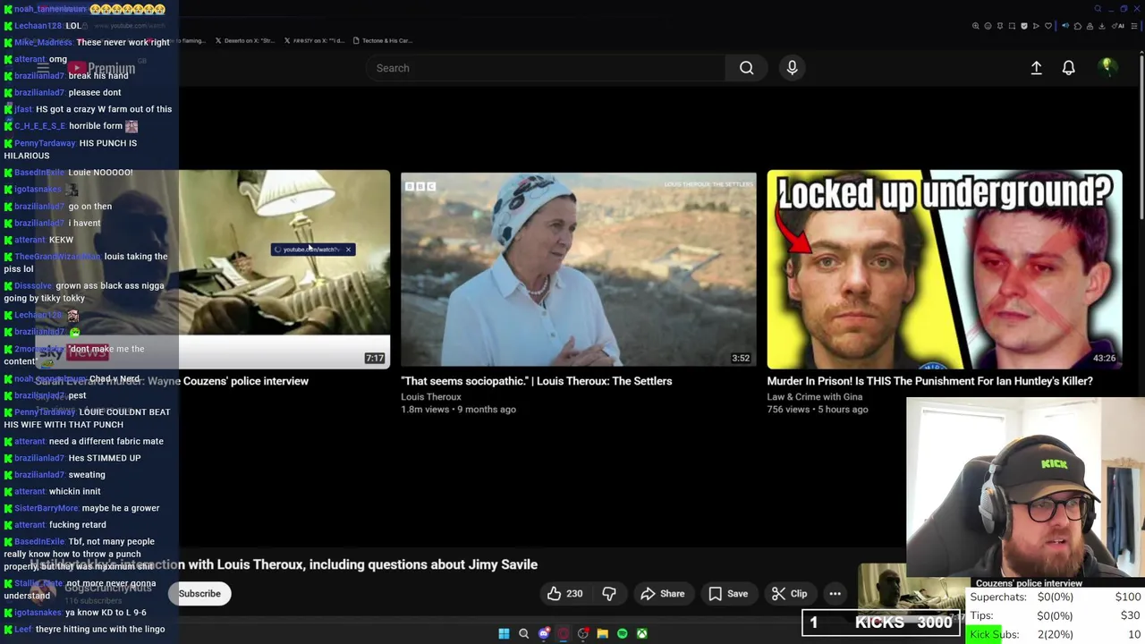Click 43:26 duration on Ian Huntley video
The height and width of the screenshot is (644, 1145).
point(1104,358)
